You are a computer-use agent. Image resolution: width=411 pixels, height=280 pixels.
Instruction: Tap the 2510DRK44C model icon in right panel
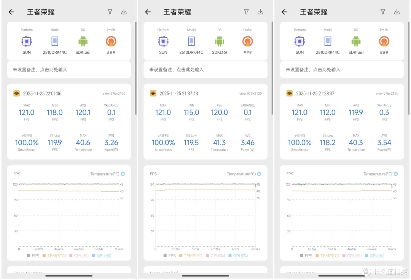point(328,41)
